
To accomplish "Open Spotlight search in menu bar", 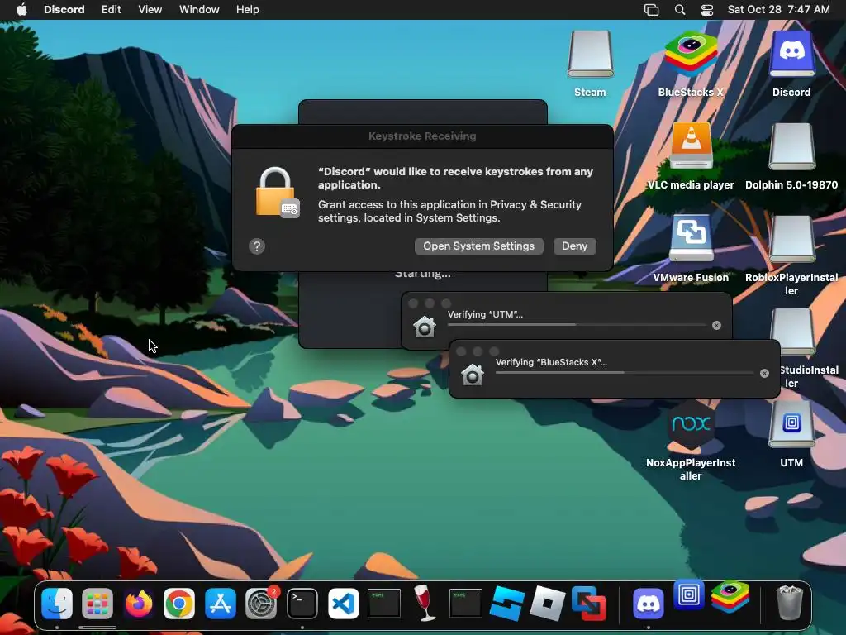I will pos(680,10).
